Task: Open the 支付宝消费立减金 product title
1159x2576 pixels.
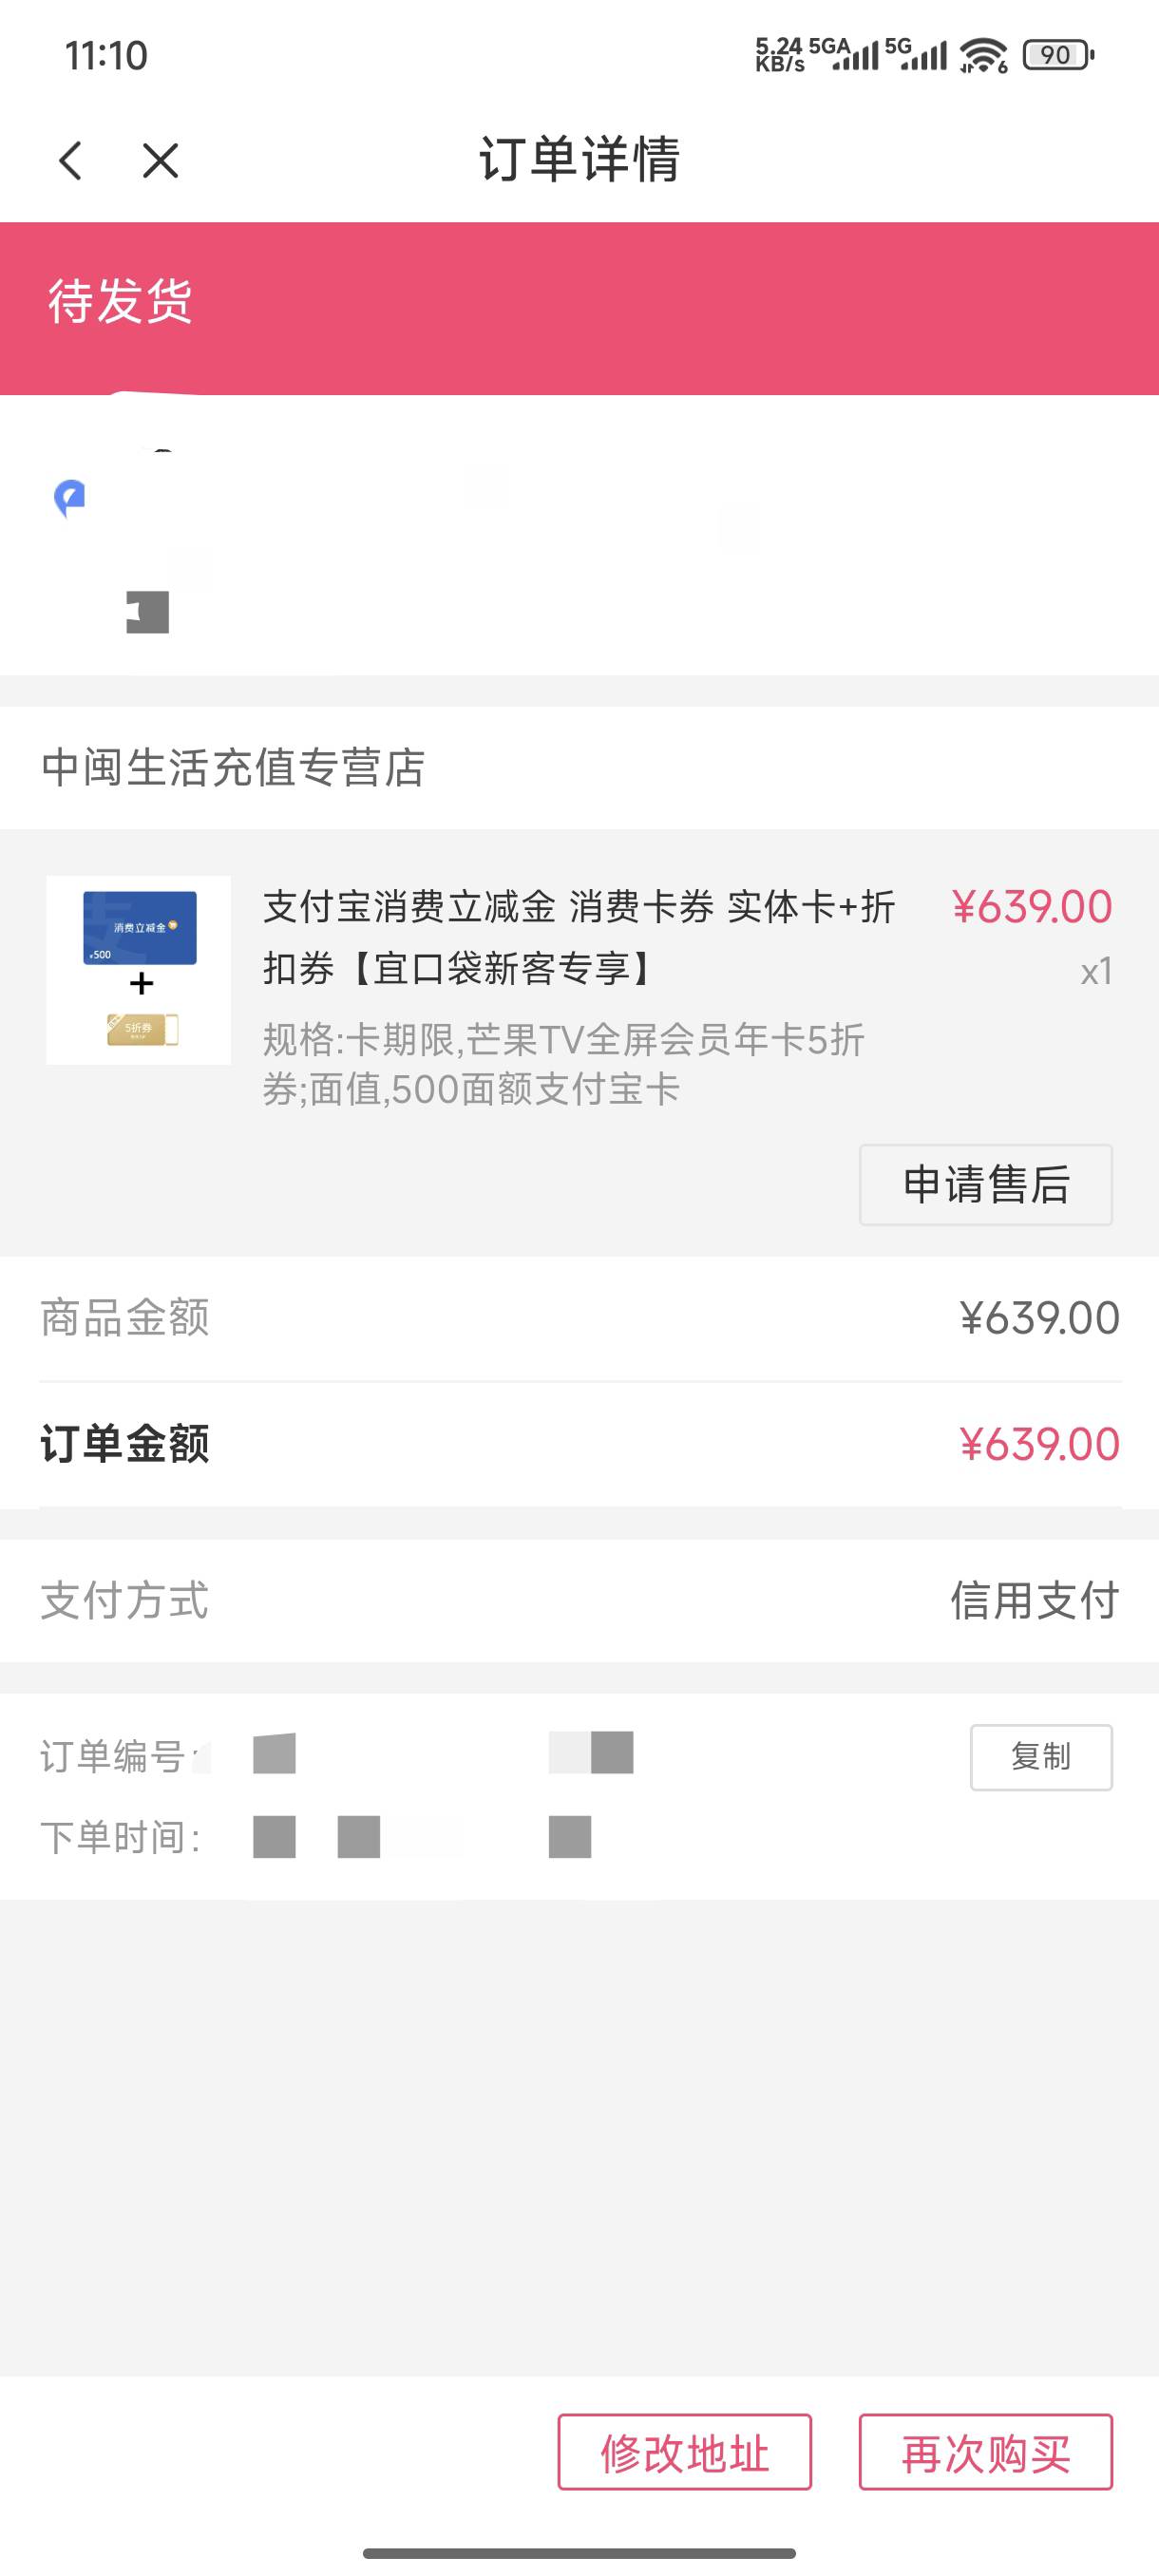Action: tap(578, 937)
